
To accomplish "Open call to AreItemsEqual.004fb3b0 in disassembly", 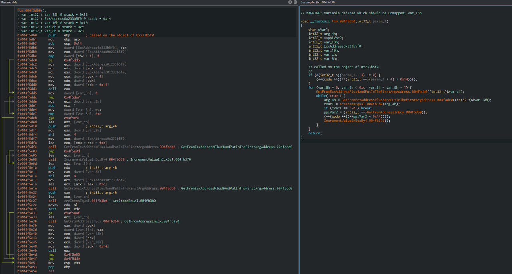I will click(87, 201).
